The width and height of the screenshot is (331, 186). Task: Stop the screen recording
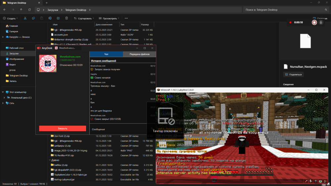[x=314, y=22]
